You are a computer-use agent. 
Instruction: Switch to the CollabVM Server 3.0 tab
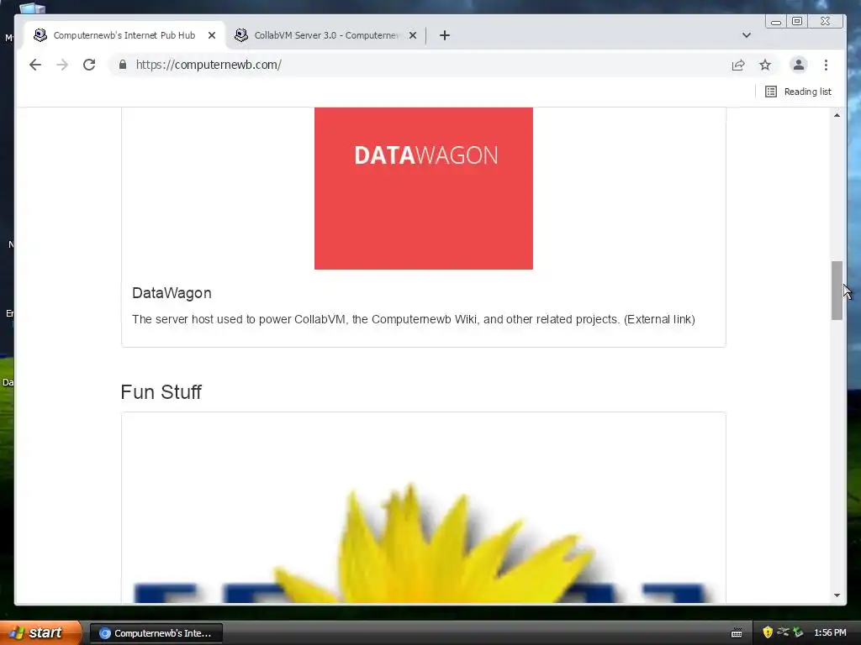click(x=326, y=35)
